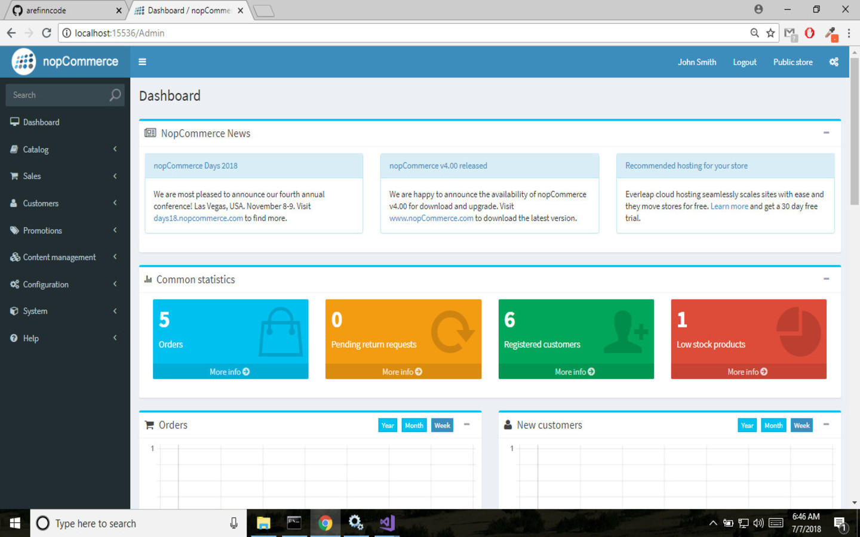Open Visual Studio from the taskbar
Screen dimensions: 860x537
(387, 523)
